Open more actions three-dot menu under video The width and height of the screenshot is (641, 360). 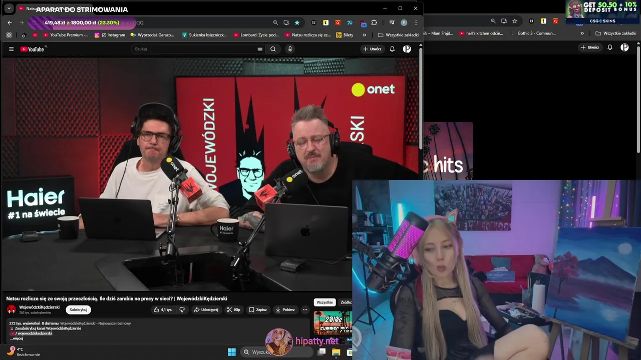point(304,309)
